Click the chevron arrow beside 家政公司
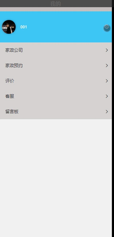114x237 pixels. click(107, 50)
